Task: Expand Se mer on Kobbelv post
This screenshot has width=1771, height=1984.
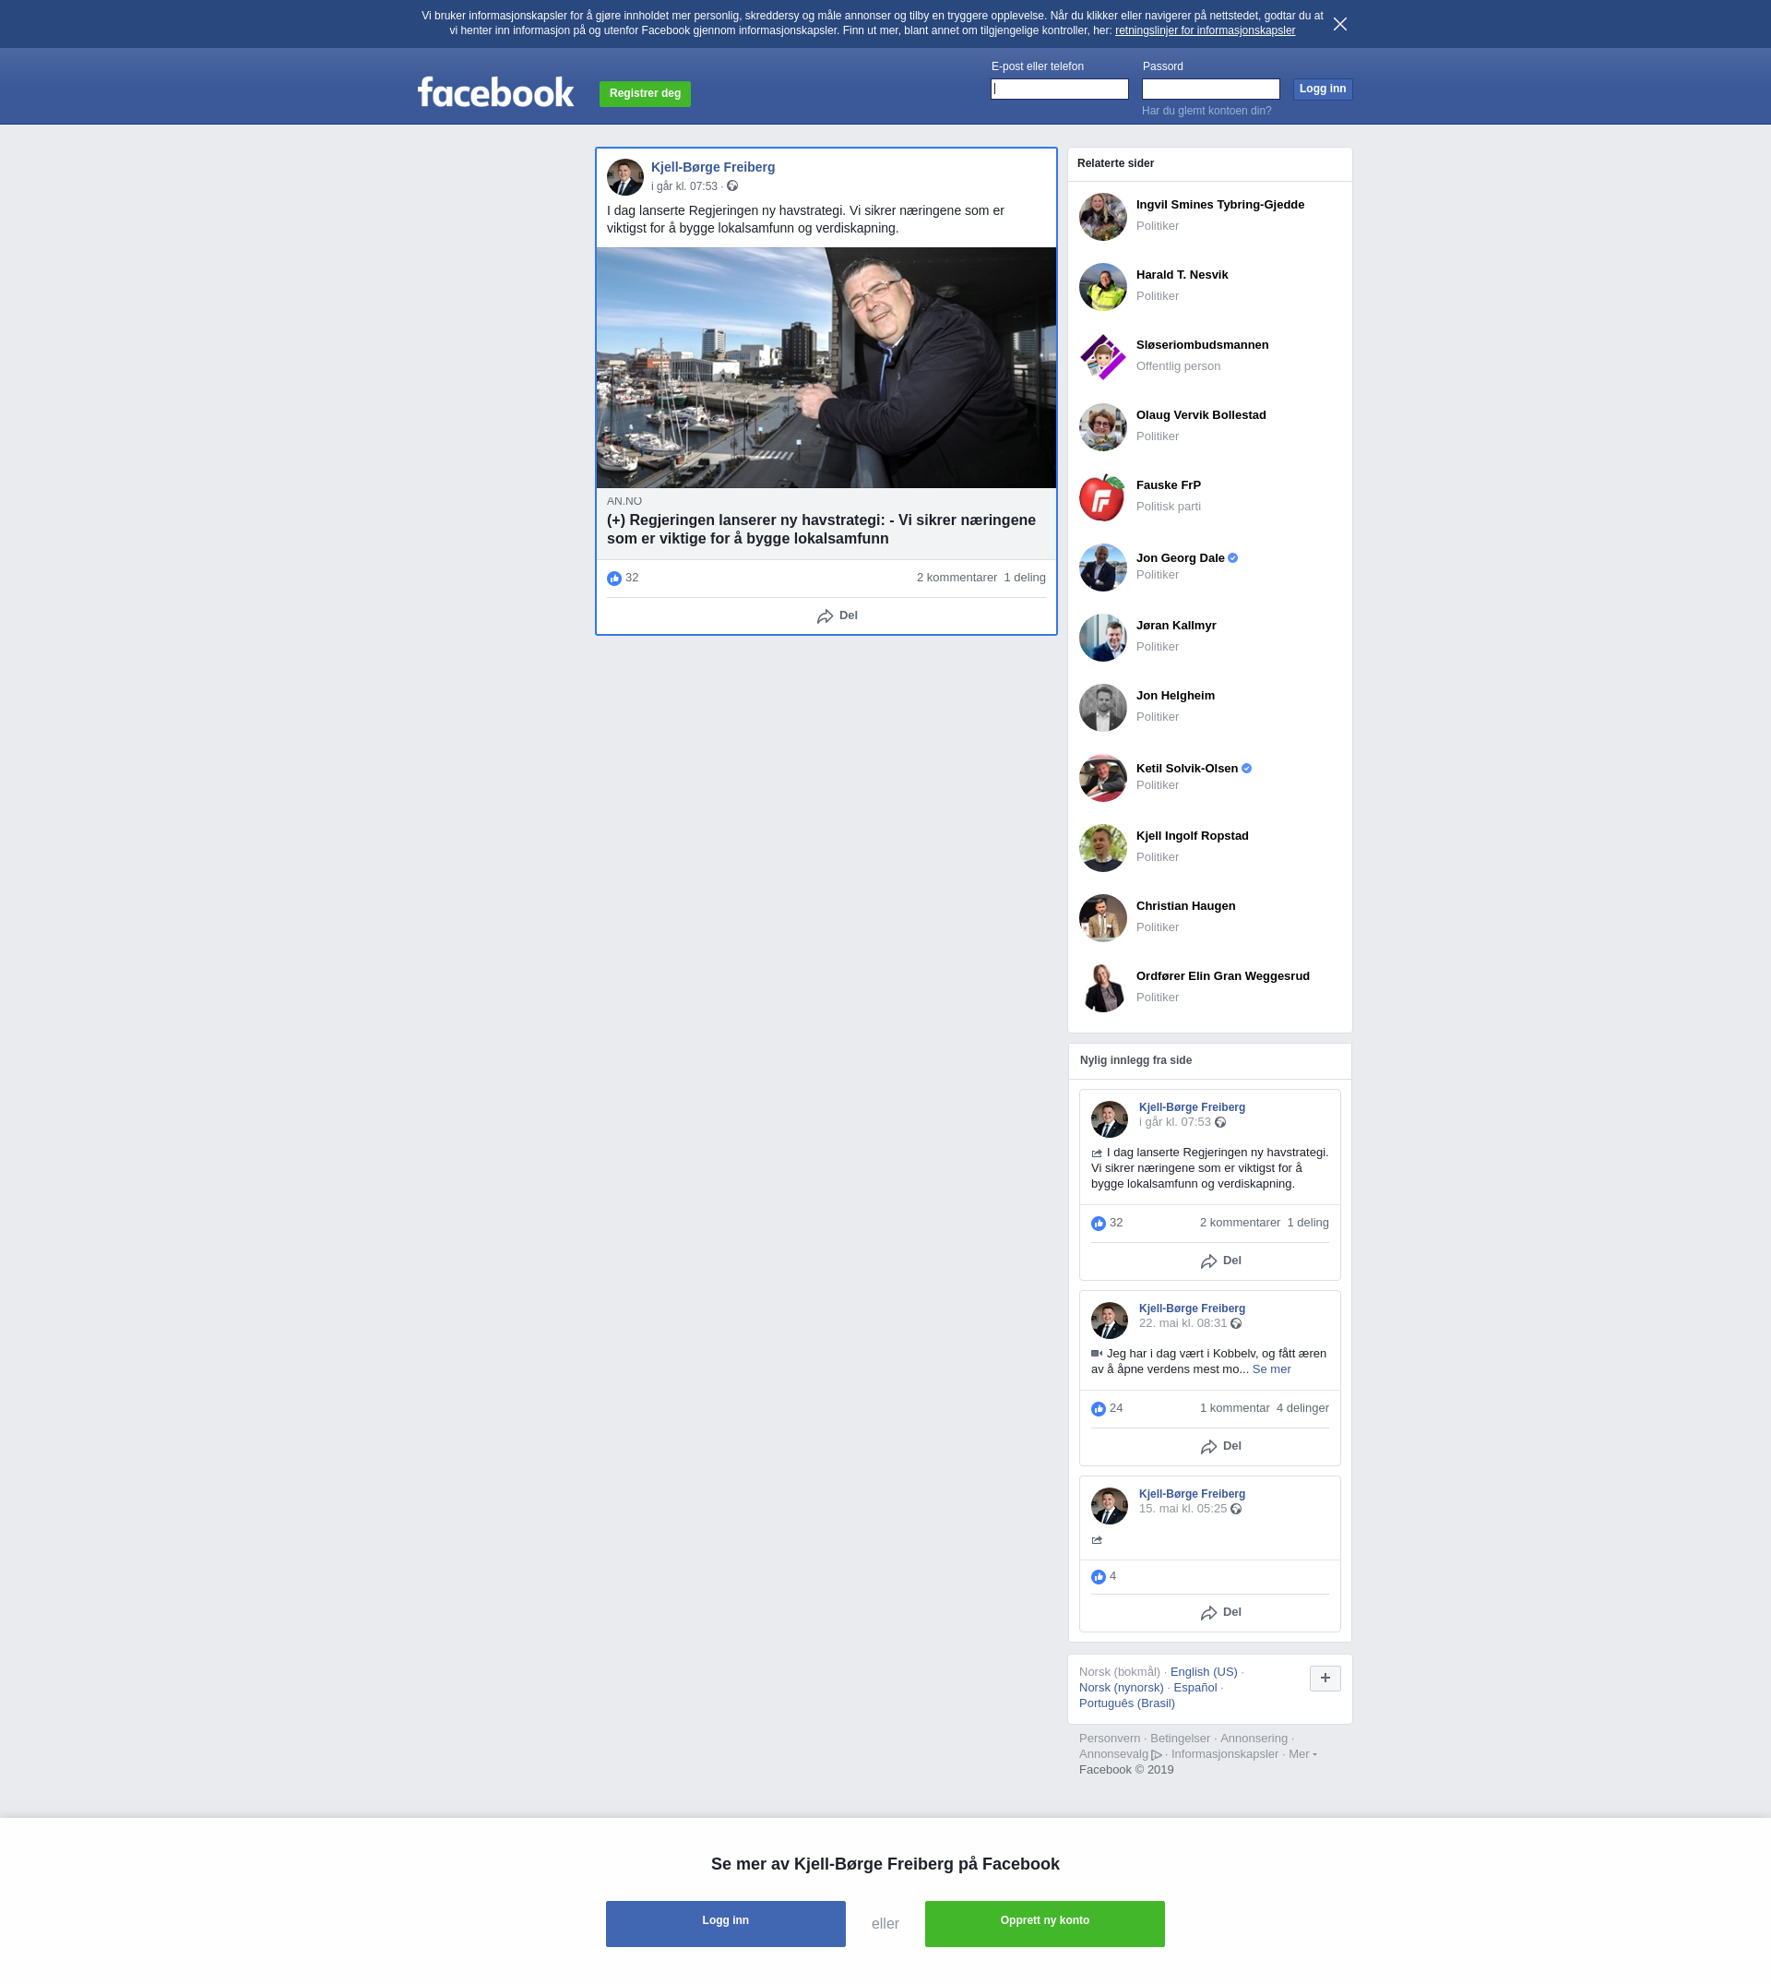Action: [x=1271, y=1368]
